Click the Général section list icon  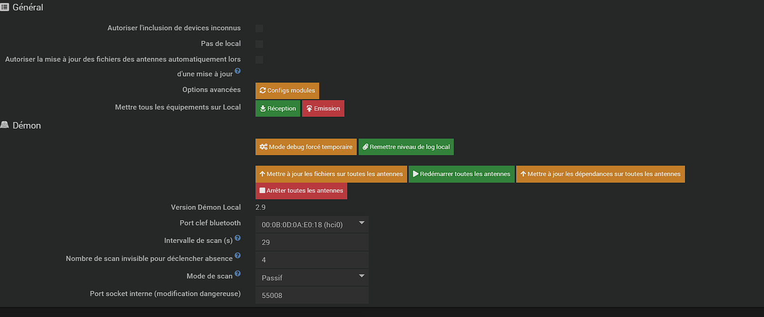[5, 7]
